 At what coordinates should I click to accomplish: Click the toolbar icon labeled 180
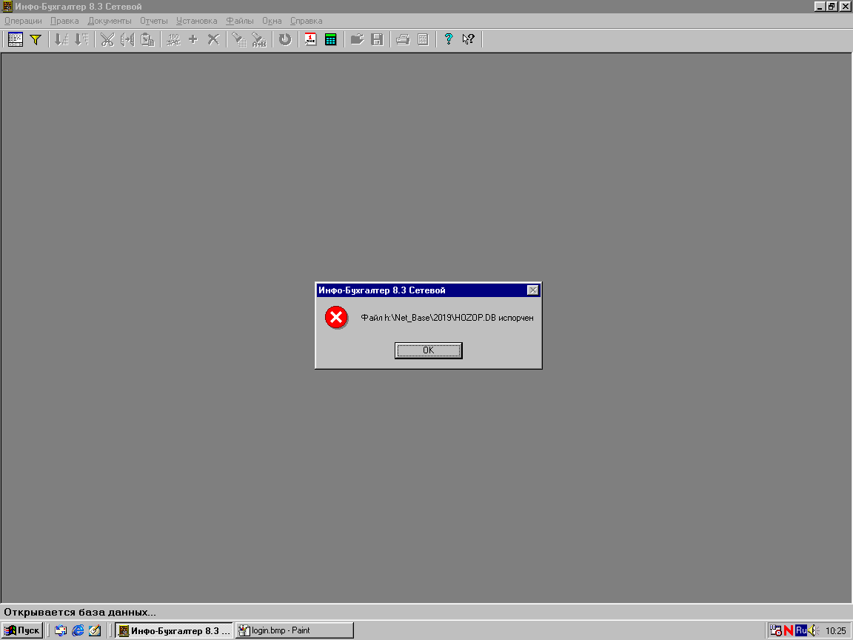pos(173,39)
